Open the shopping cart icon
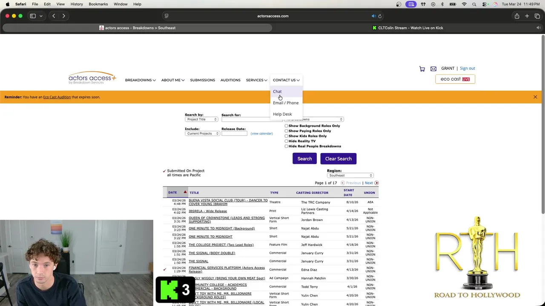 click(x=422, y=69)
